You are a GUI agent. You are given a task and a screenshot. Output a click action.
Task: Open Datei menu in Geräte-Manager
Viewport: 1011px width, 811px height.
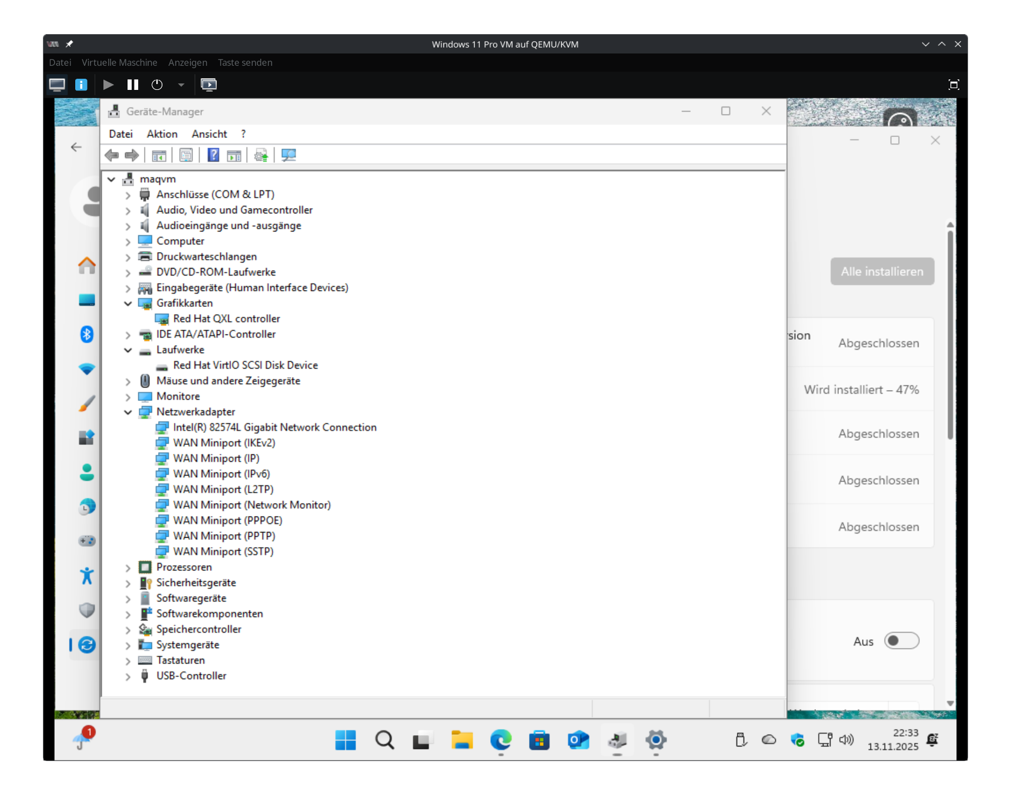pyautogui.click(x=121, y=134)
